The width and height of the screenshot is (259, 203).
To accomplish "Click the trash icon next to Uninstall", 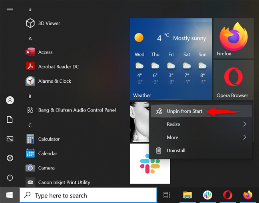I will 159,150.
